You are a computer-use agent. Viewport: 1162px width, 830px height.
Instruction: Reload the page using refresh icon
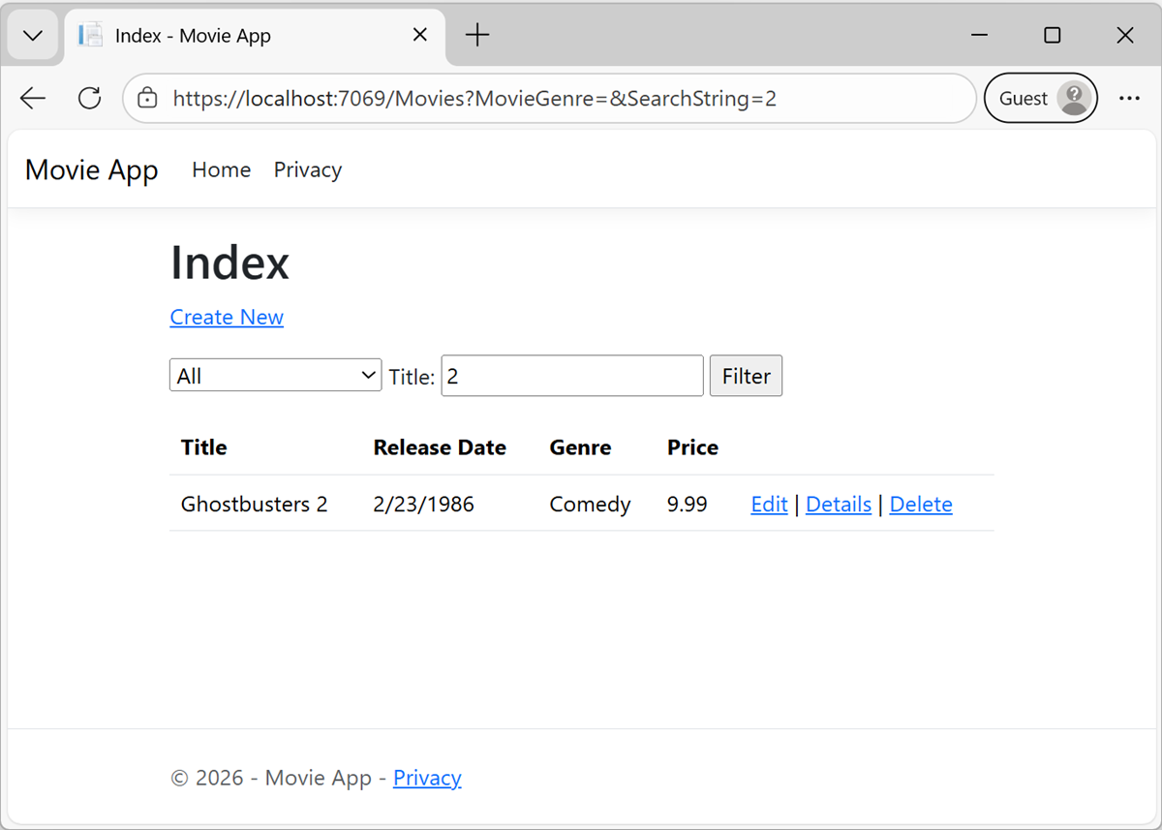(89, 98)
